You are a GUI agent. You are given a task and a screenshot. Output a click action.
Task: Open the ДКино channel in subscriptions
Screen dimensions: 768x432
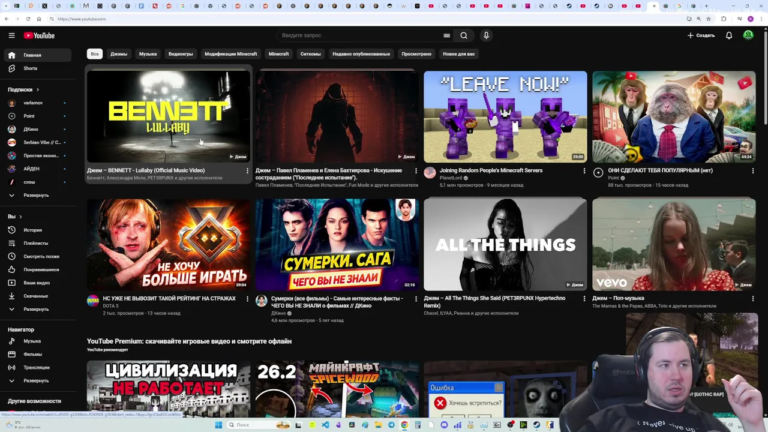[x=38, y=129]
